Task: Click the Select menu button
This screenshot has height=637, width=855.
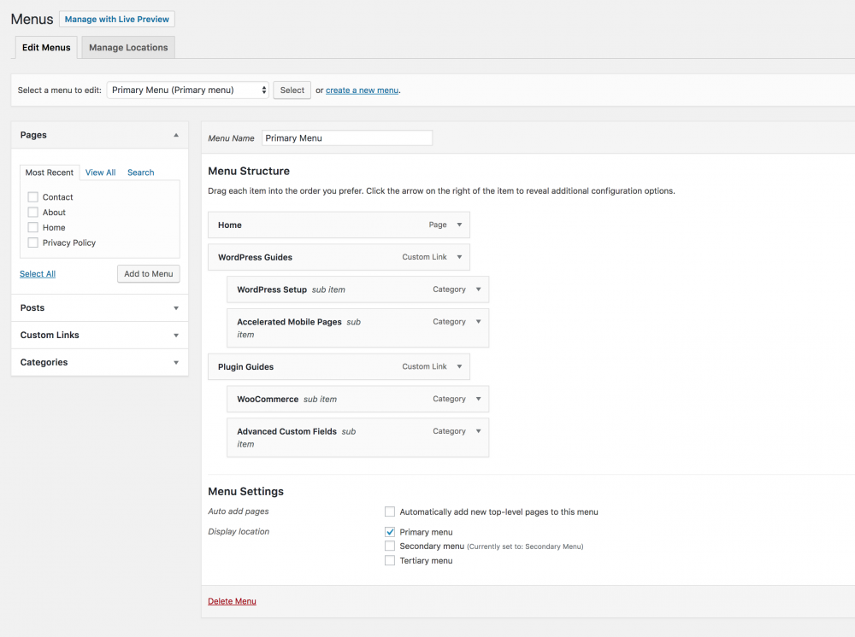Action: 292,91
